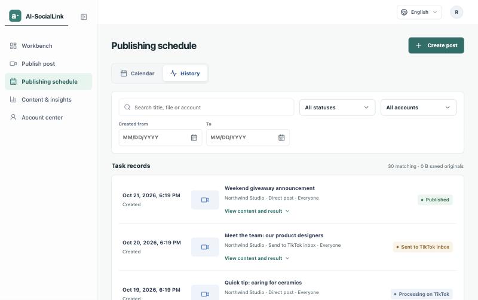Open the English language dropdown
Viewport: 478px width, 300px height.
(x=419, y=12)
